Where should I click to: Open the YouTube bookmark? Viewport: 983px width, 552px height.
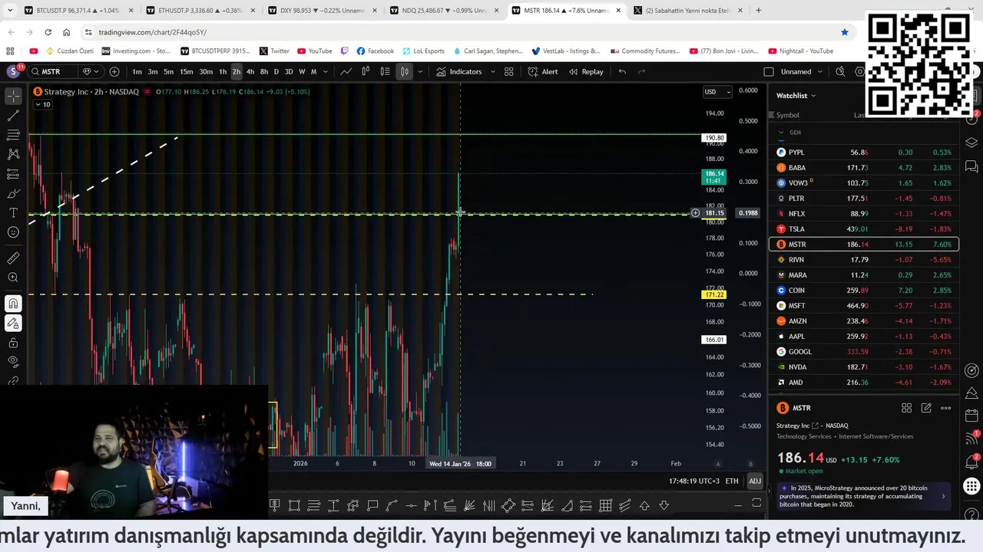tap(315, 51)
